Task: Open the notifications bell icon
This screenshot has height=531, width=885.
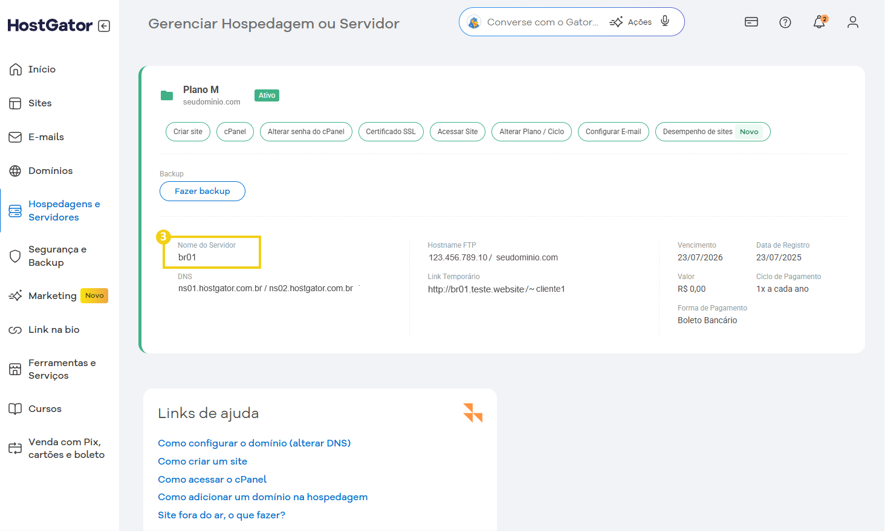Action: 819,22
